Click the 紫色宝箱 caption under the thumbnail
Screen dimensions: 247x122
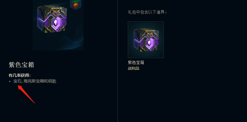point(136,62)
